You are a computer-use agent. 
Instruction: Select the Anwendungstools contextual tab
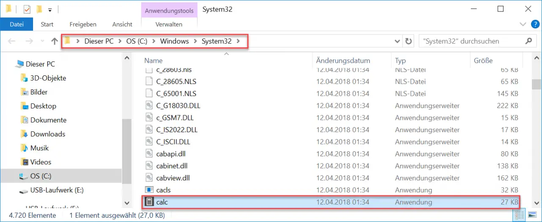pos(169,11)
